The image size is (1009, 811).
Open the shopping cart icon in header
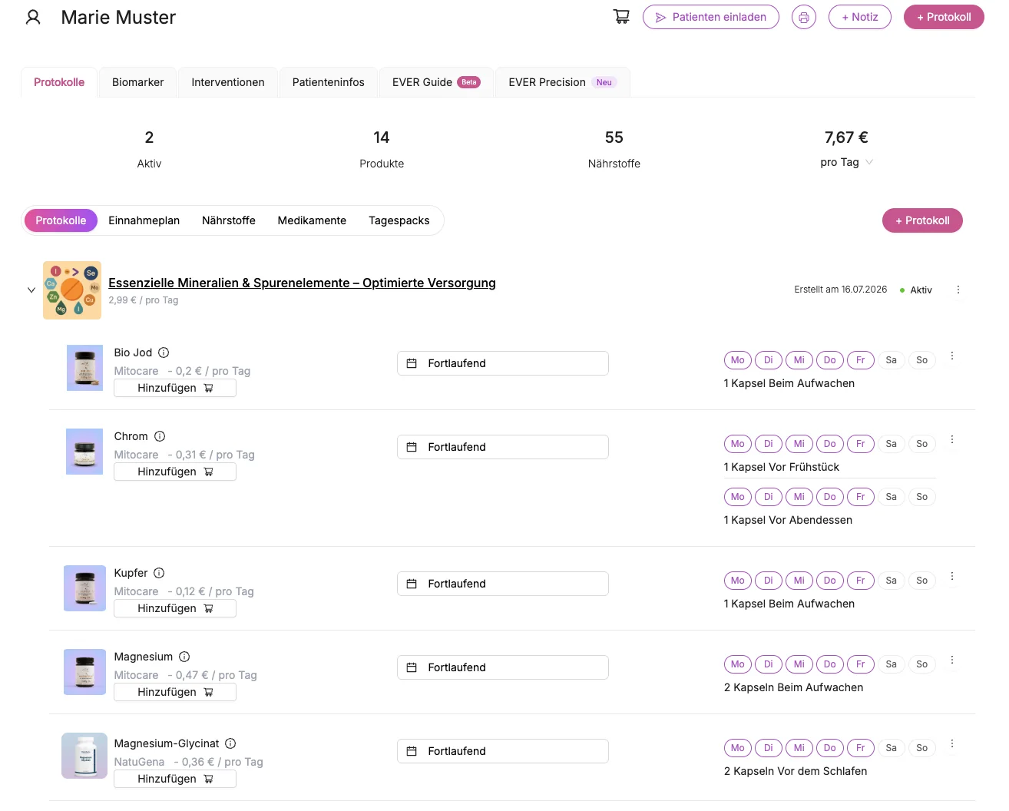point(622,17)
